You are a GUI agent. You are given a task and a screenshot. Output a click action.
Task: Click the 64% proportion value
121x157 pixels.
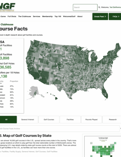(12, 104)
